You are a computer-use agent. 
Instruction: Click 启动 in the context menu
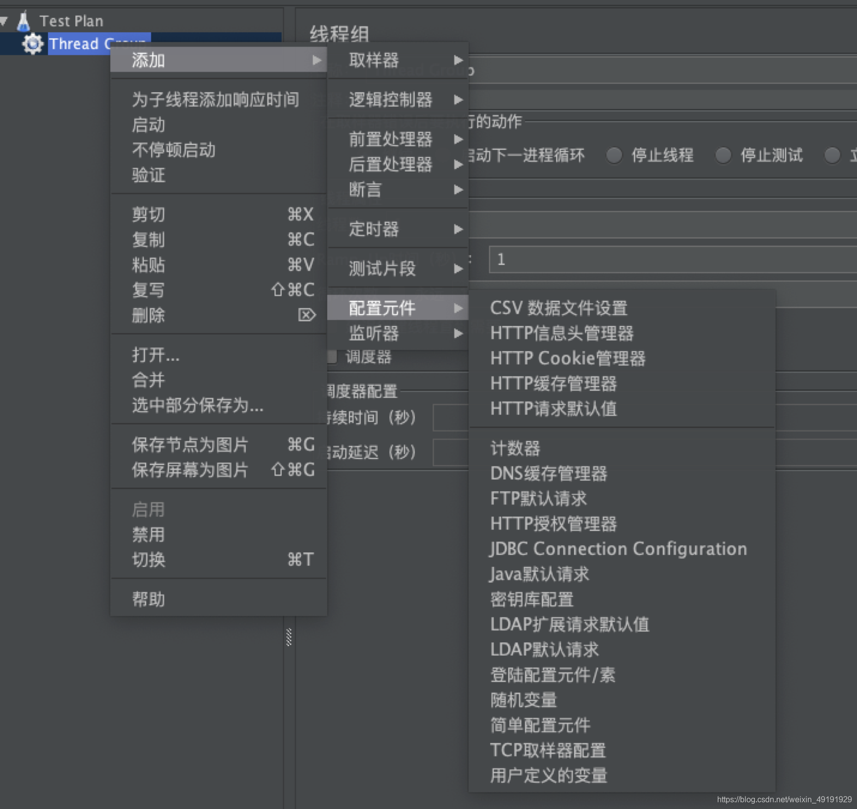point(219,125)
